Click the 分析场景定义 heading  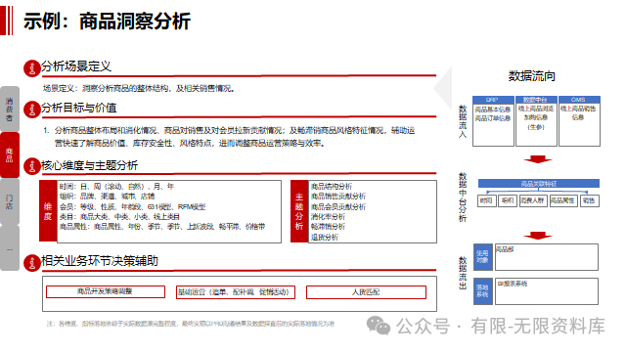76,66
